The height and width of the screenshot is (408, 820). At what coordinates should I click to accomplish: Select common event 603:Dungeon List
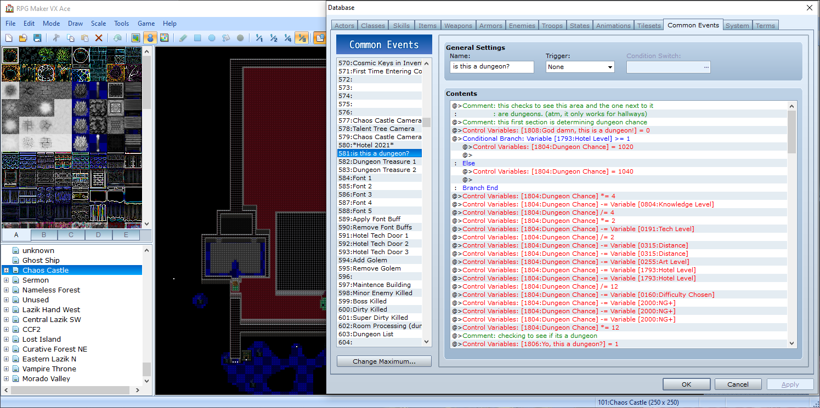coord(380,334)
